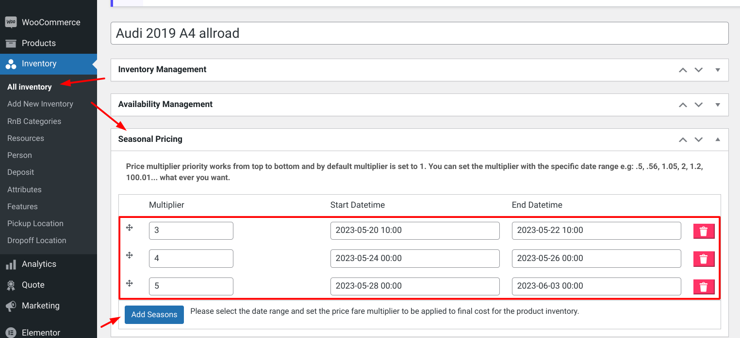Move Inventory Management panel down
Screen dimensions: 740x338
(x=699, y=70)
